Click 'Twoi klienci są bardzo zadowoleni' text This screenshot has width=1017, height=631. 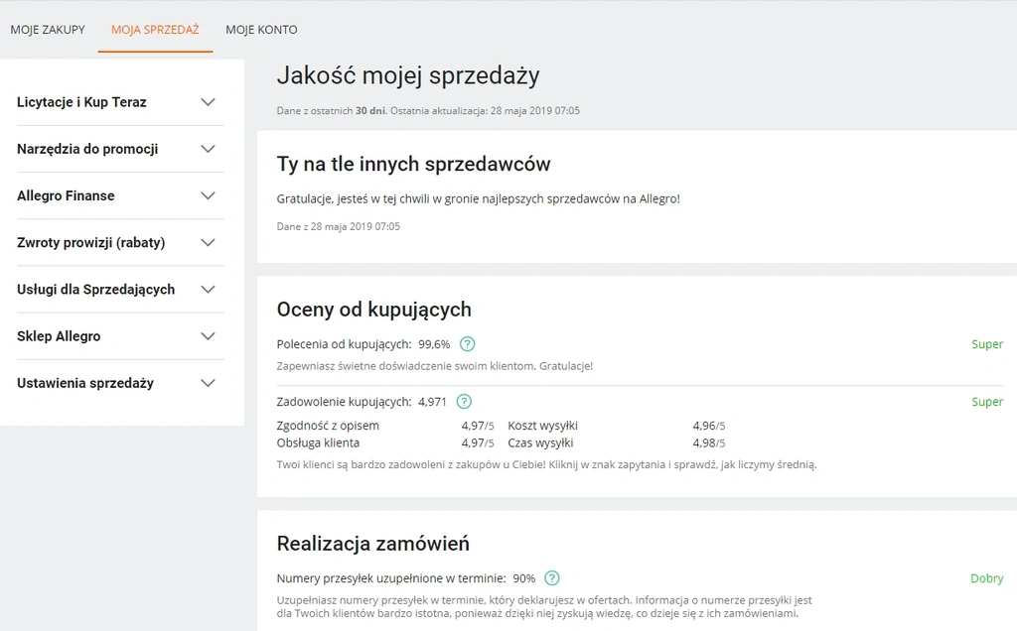pos(547,464)
